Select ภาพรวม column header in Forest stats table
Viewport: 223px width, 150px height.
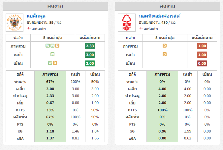[x=162, y=74]
